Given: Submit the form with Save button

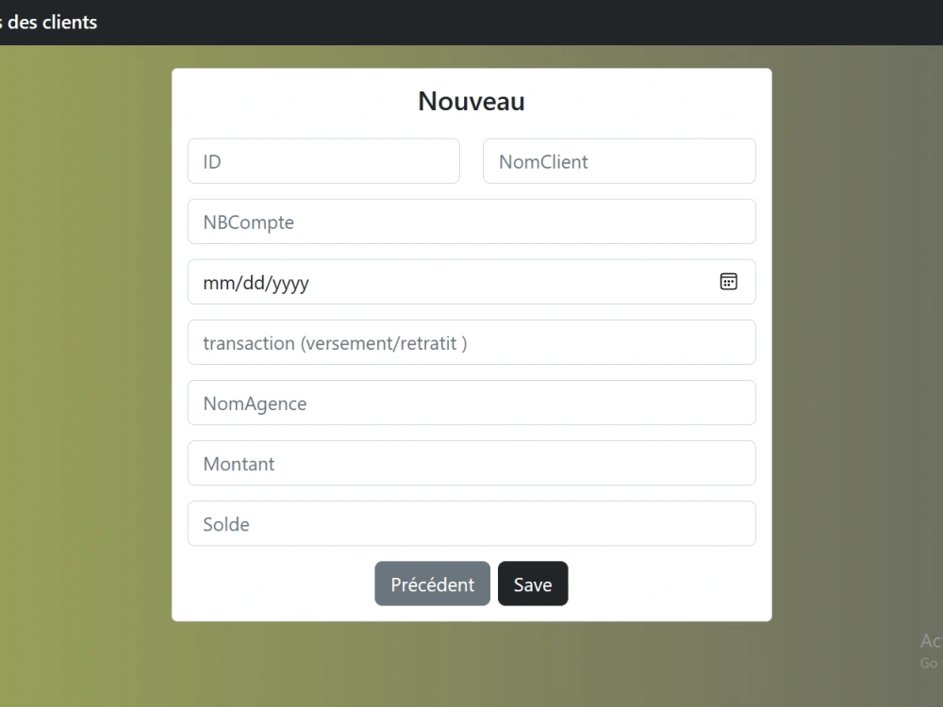Looking at the screenshot, I should click(x=533, y=584).
